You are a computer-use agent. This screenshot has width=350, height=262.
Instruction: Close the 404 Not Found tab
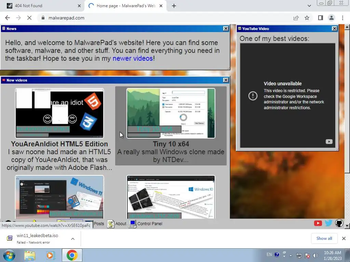pos(79,6)
